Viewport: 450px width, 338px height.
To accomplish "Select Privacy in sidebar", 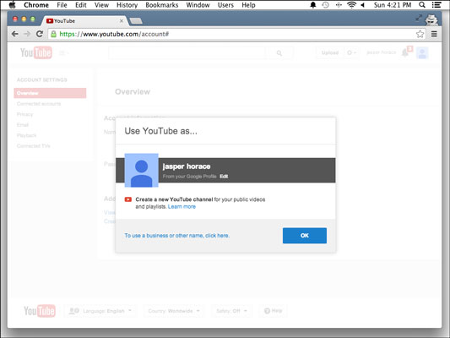I will 25,114.
